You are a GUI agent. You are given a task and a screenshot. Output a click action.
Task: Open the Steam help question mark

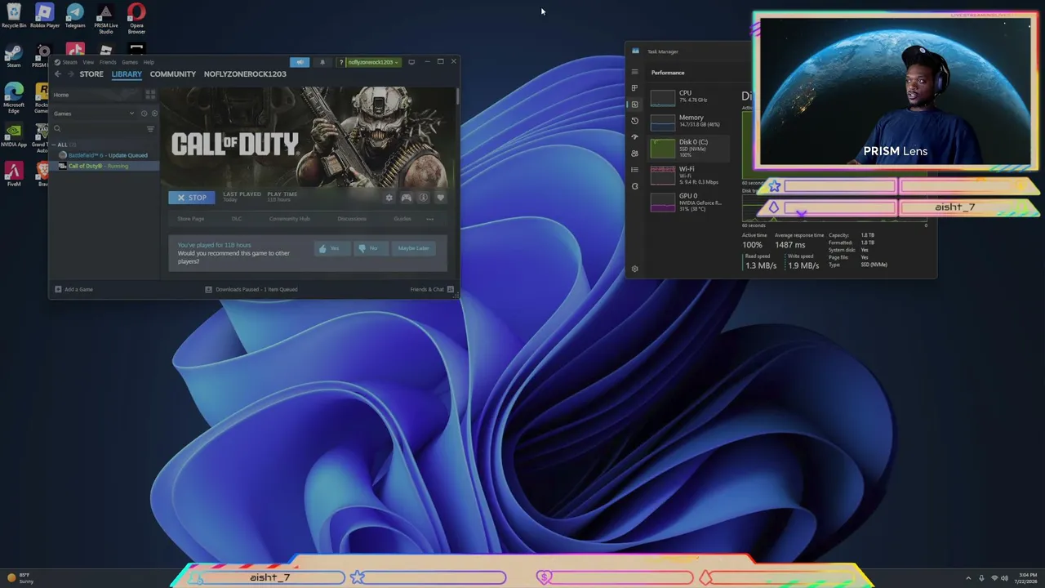pos(341,62)
